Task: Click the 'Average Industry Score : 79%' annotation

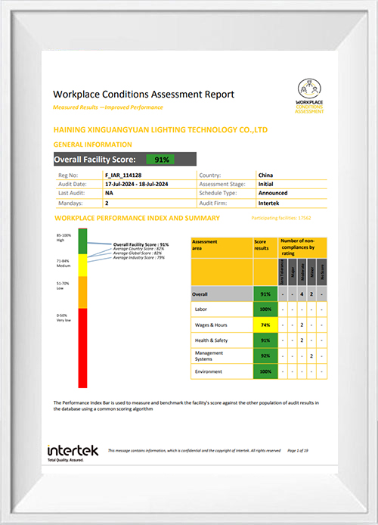Action: (x=139, y=257)
